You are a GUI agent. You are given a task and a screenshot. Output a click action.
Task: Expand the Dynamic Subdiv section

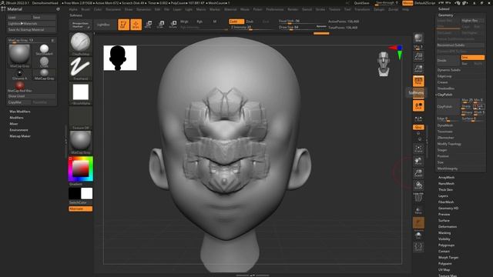(448, 70)
